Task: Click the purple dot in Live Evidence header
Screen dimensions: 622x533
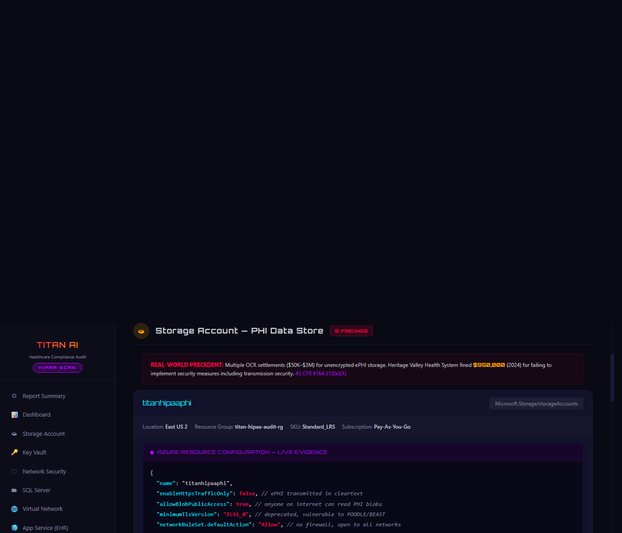Action: (152, 453)
